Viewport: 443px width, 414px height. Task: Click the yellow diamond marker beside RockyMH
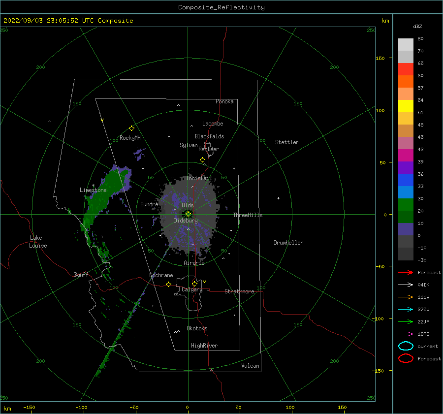131,128
